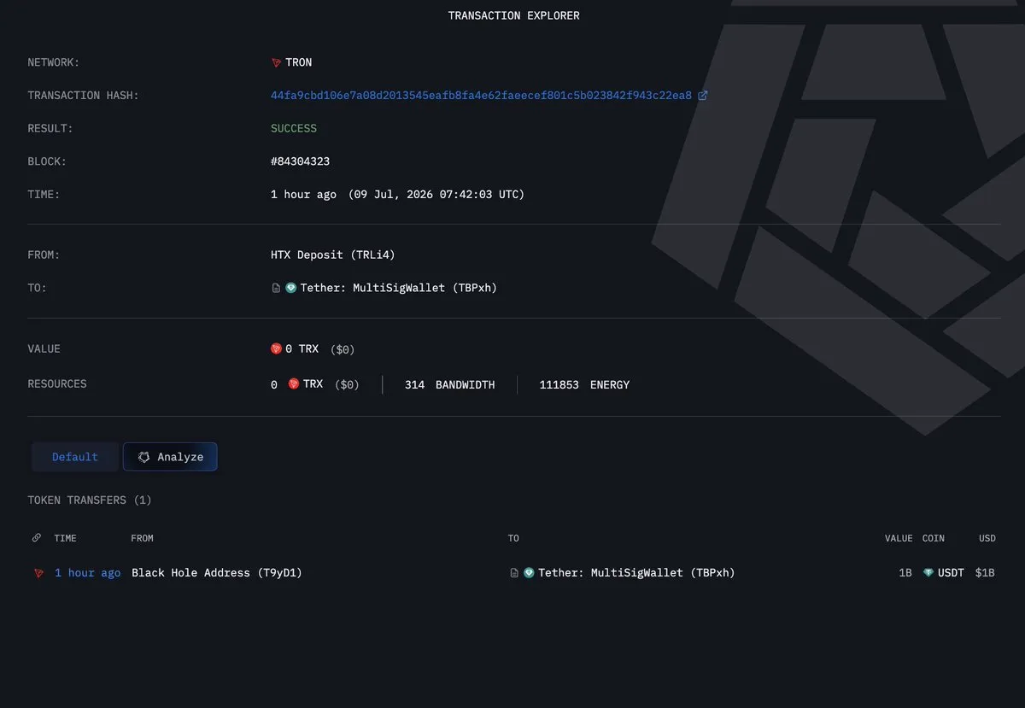Open '1 hour ago' transfer time link

pyautogui.click(x=88, y=573)
